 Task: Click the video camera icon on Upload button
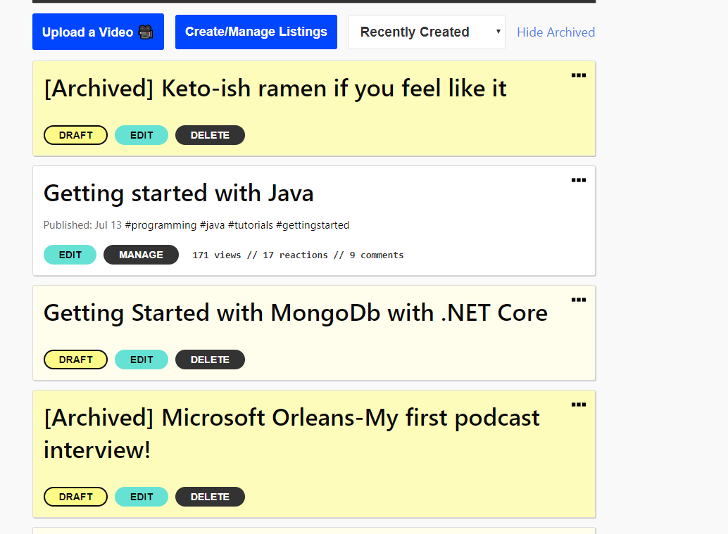(x=146, y=32)
